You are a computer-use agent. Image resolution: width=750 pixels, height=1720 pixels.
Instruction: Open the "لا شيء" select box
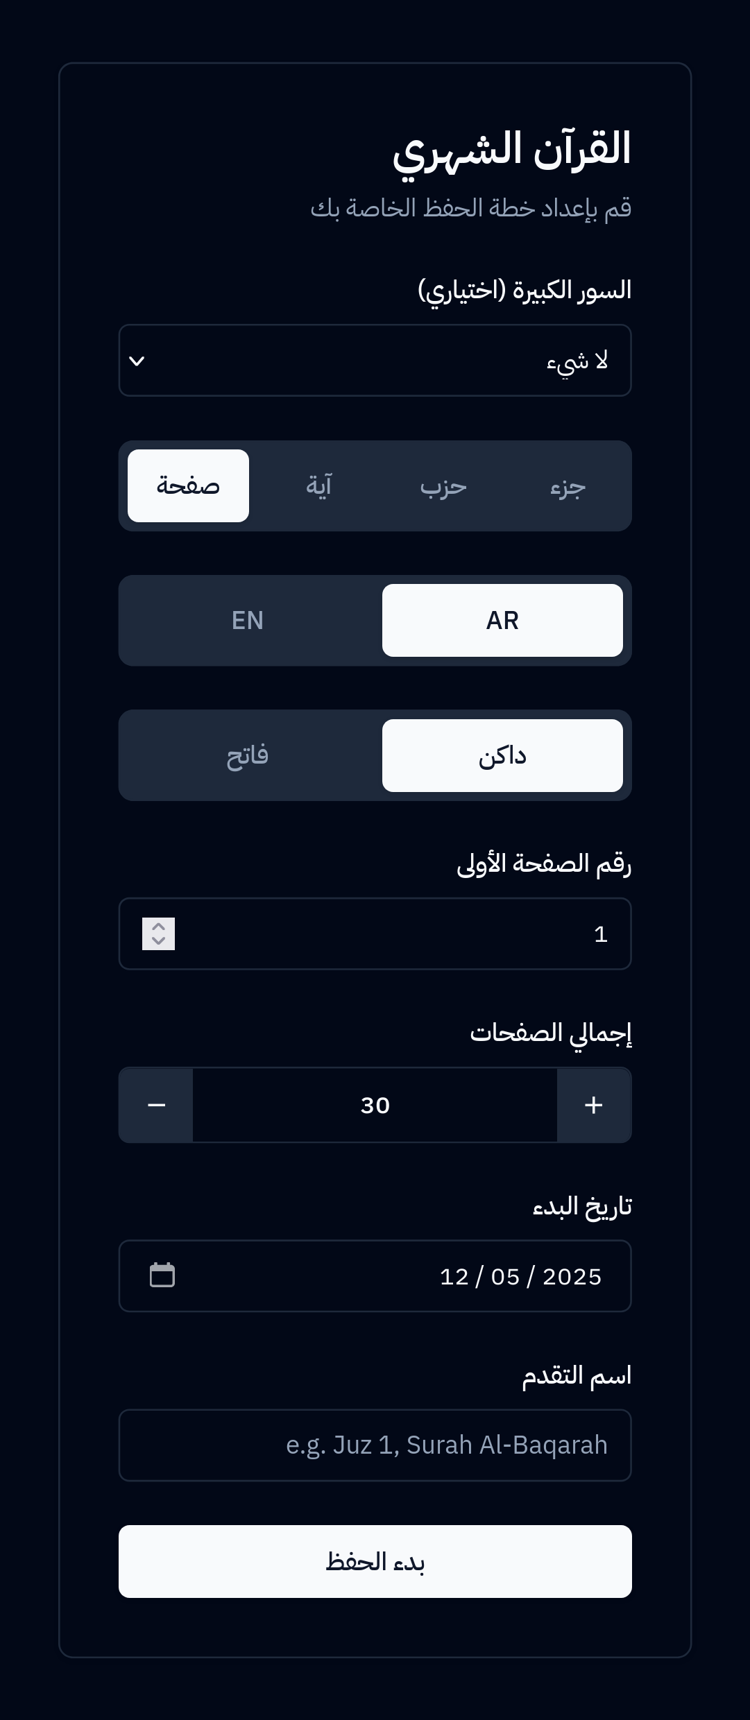[375, 361]
